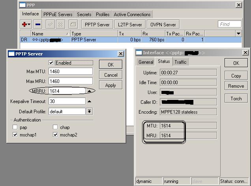Toggle mschap2 authentication checkbox
Screen dimensions: 251x186
[55, 134]
